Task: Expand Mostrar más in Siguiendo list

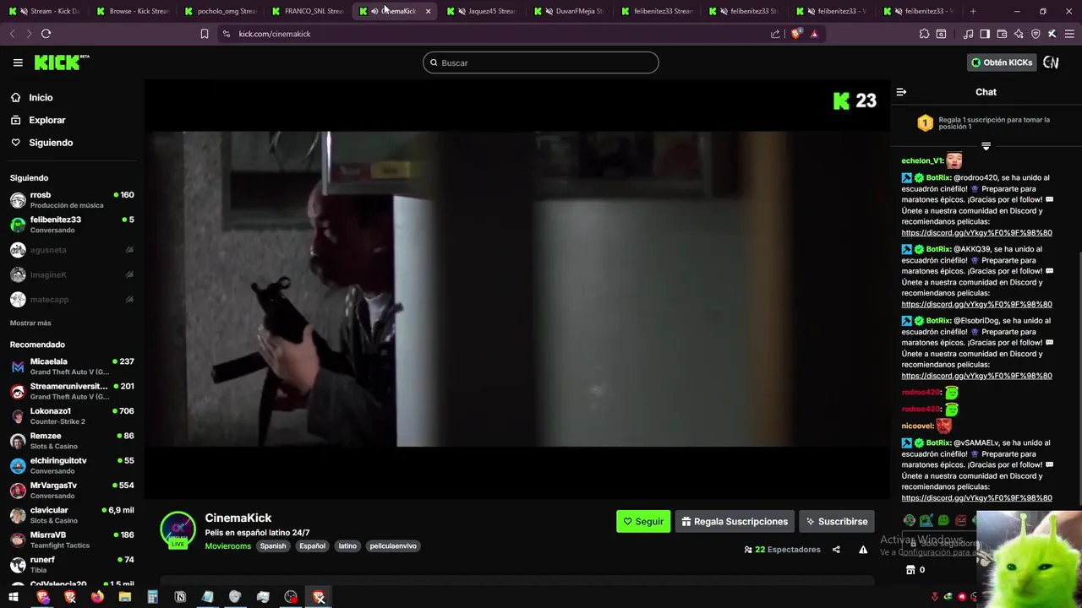Action: (30, 323)
